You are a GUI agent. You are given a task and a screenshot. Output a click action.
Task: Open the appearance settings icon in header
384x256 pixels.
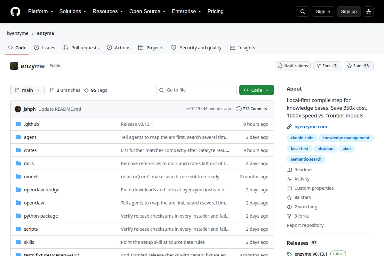(x=369, y=12)
